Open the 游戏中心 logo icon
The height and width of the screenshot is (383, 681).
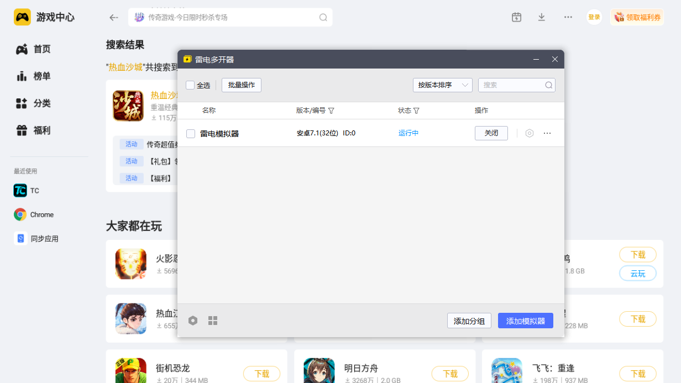[x=23, y=17]
